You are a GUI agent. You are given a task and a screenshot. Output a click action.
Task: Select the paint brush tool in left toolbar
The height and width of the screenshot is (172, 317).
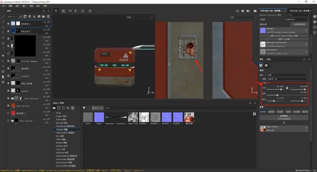(x=3, y=17)
